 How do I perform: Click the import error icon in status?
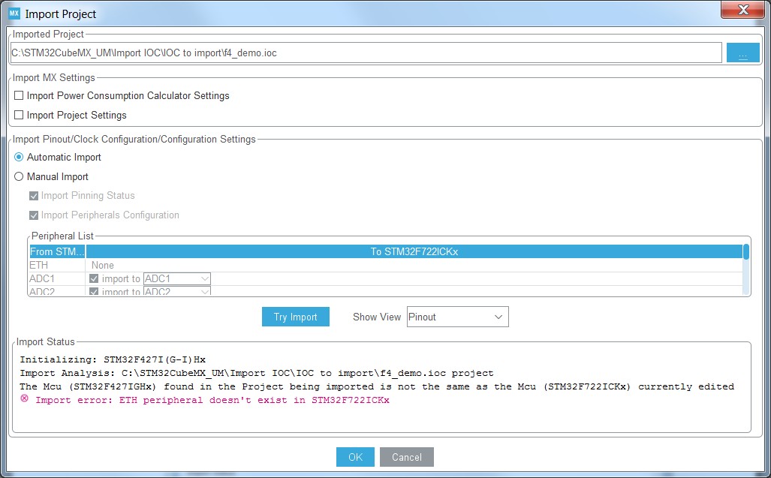click(24, 398)
